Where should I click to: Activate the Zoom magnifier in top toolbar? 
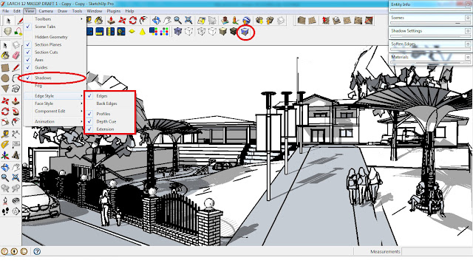(x=177, y=20)
